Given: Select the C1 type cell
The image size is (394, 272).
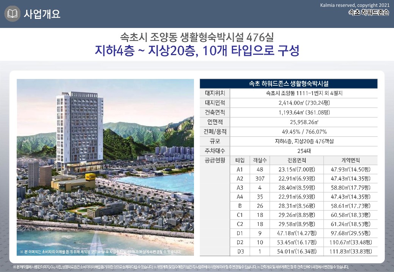Looking at the screenshot, I should (x=240, y=215).
